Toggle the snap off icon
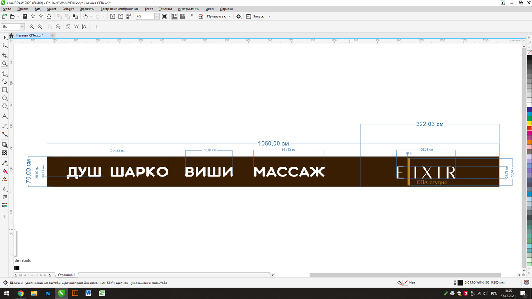This screenshot has height=299, width=532. [x=201, y=16]
